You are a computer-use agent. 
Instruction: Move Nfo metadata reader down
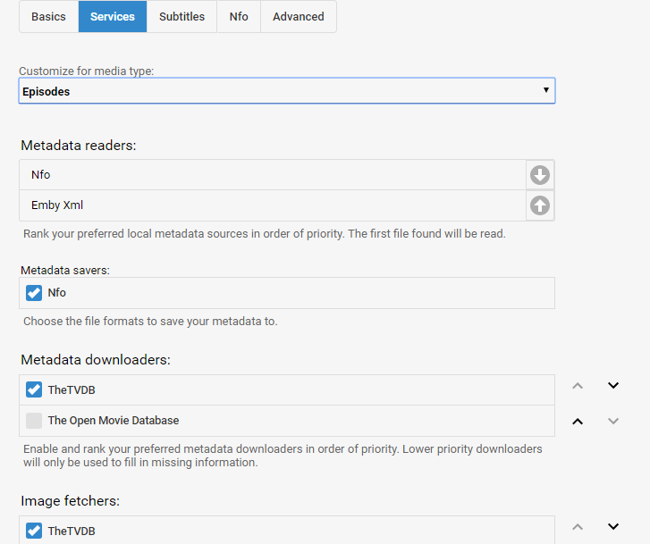(x=540, y=175)
